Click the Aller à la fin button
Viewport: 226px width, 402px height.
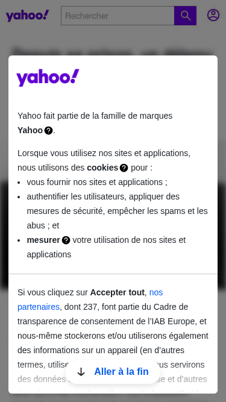(x=113, y=372)
